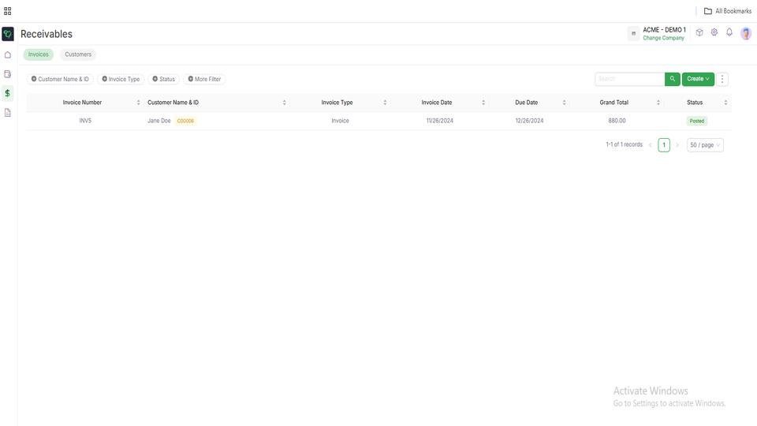Open the apps grid icon
Image resolution: width=757 pixels, height=426 pixels.
point(7,10)
